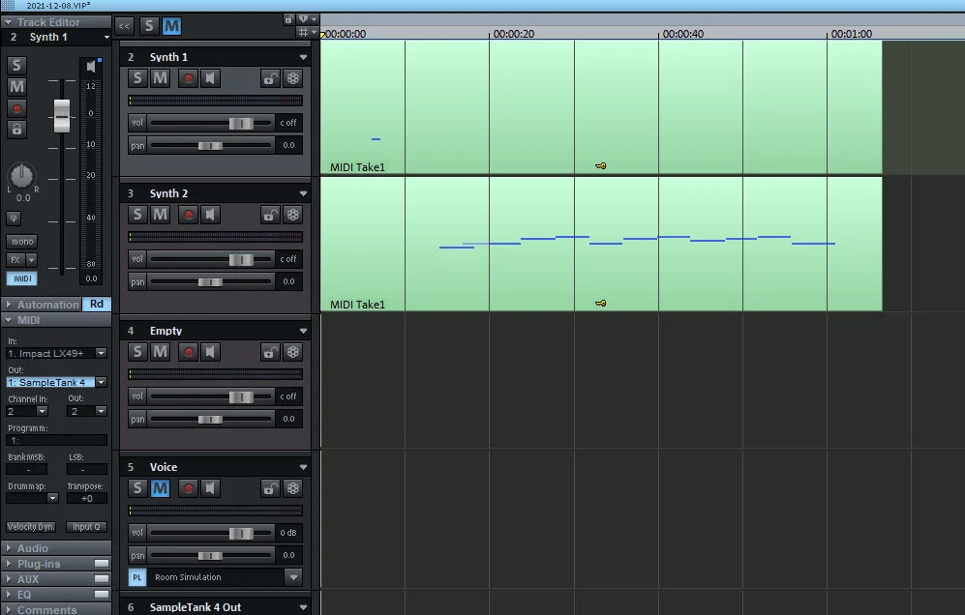This screenshot has width=965, height=615.
Task: Solo the Synth 2 track
Action: [137, 216]
